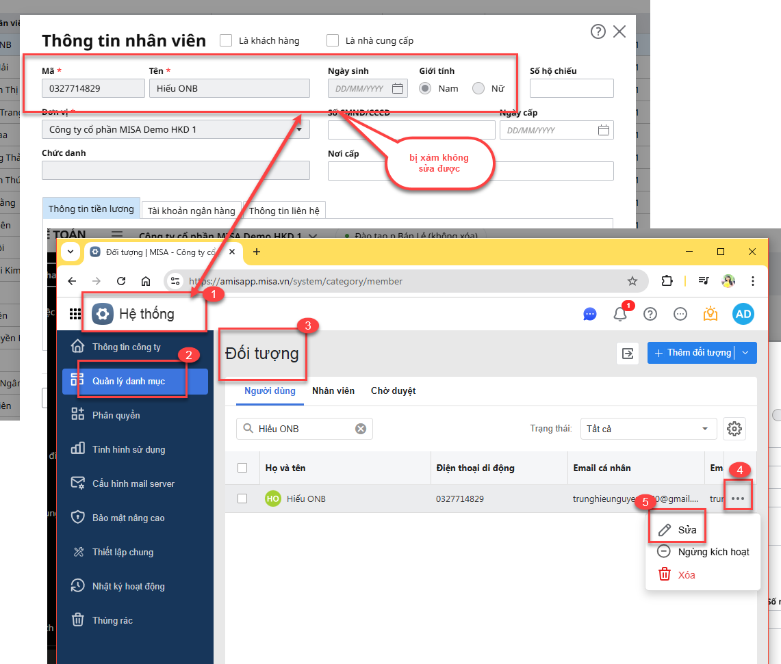Switch to the Nhân viên tab

[333, 391]
